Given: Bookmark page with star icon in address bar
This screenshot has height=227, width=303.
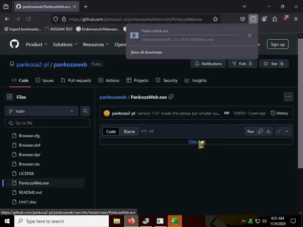Looking at the screenshot, I should click(x=215, y=19).
